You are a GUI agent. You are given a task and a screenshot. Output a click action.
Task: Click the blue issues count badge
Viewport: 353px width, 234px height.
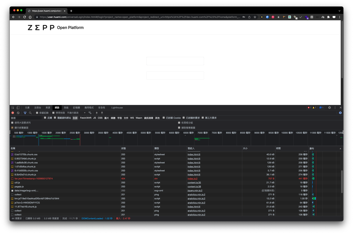321,108
